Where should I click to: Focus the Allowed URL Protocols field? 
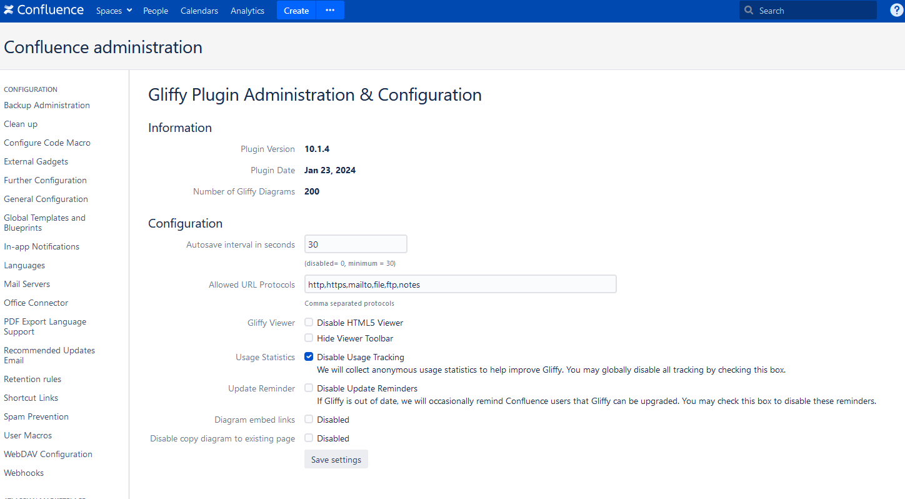(x=461, y=284)
